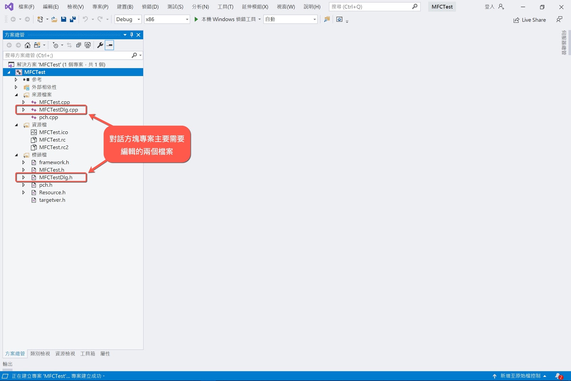571x381 pixels.
Task: Toggle auto-hide pin on Solution Explorer
Action: 132,35
